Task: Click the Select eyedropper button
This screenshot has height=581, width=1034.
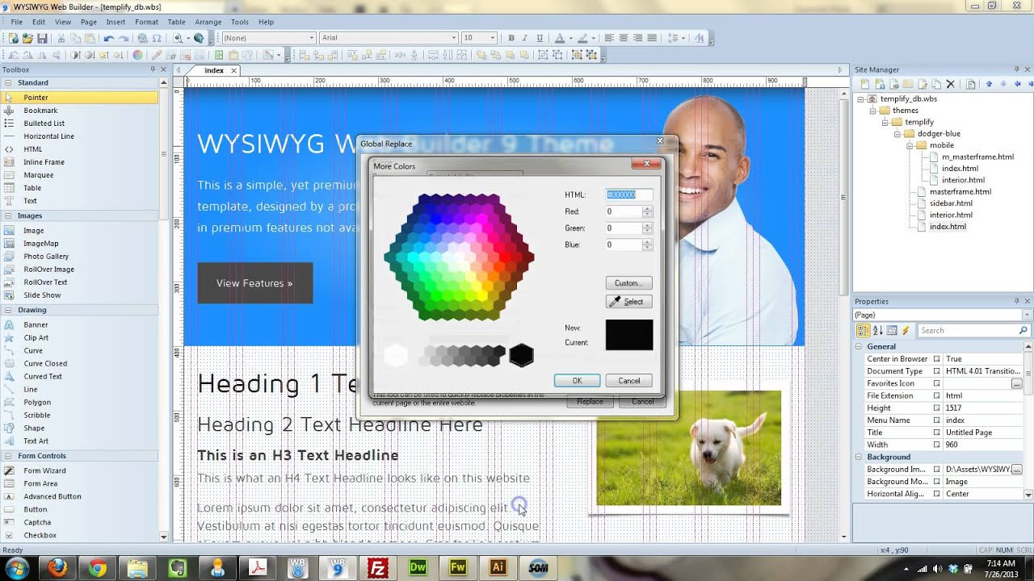Action: [628, 302]
